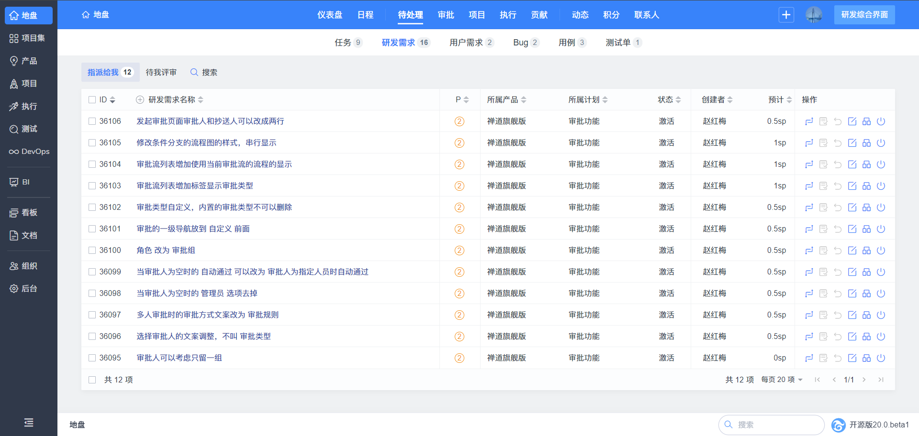The width and height of the screenshot is (919, 436).
Task: Click the user avatar in the header
Action: pyautogui.click(x=813, y=15)
